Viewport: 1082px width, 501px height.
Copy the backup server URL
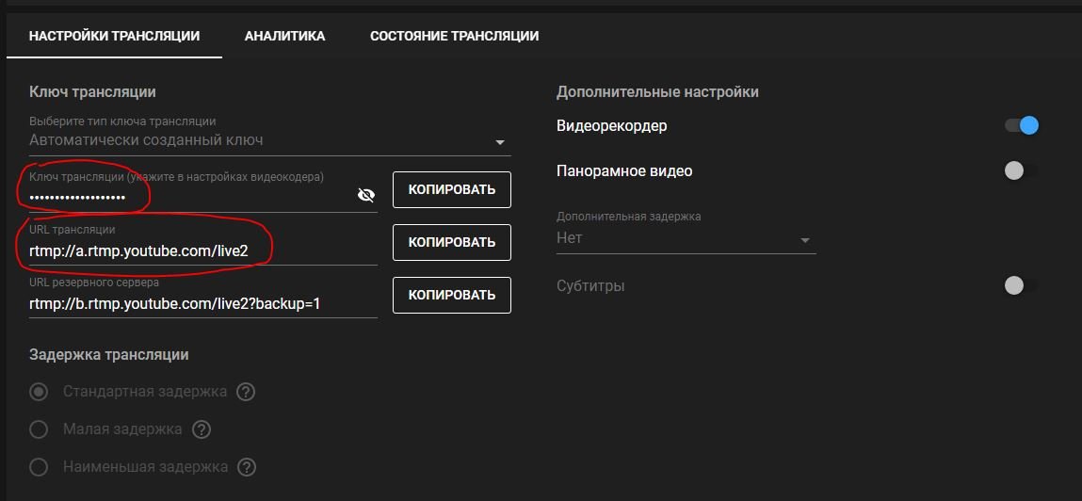click(451, 295)
